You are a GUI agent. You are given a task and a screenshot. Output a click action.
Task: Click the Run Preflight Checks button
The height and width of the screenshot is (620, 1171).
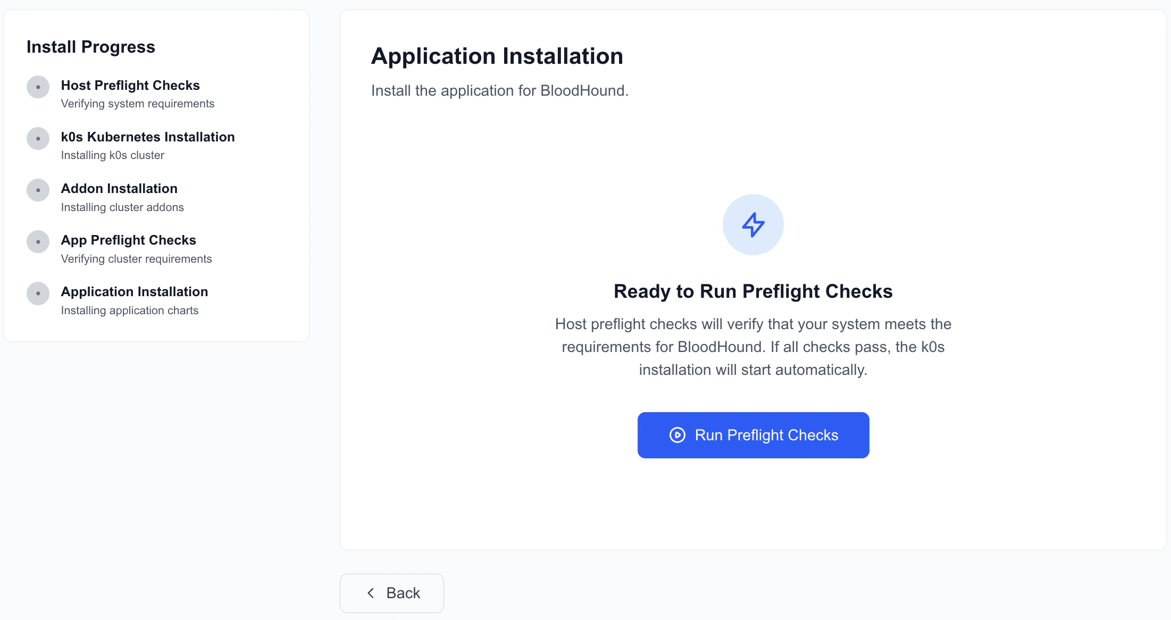753,435
